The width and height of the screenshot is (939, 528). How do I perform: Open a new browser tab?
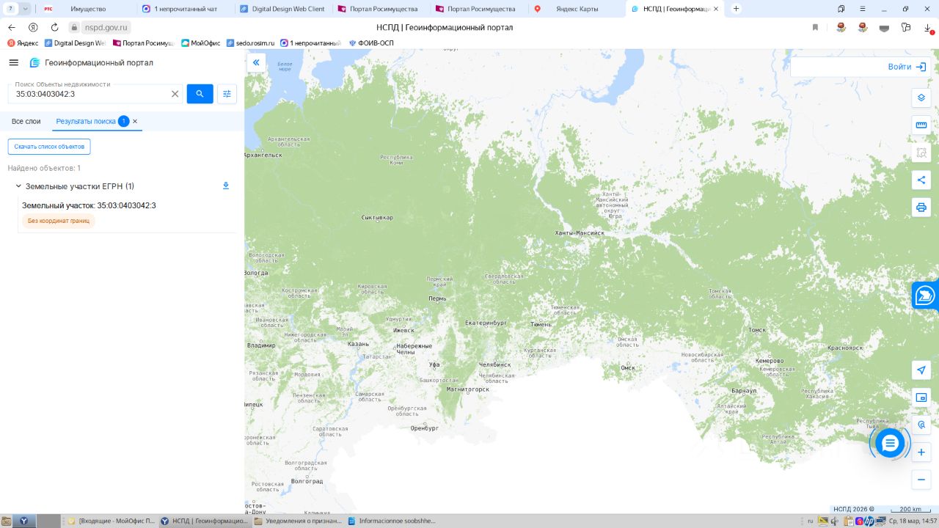click(x=737, y=9)
